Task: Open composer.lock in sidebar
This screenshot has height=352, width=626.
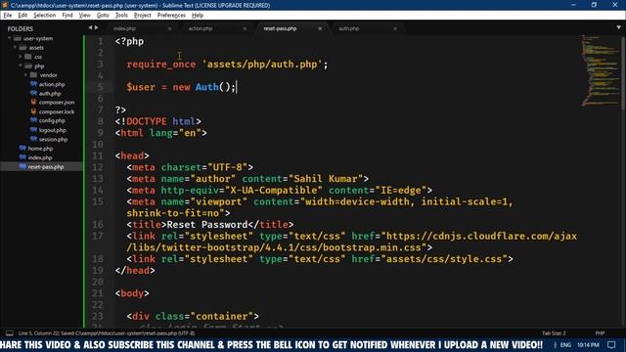Action: point(57,111)
